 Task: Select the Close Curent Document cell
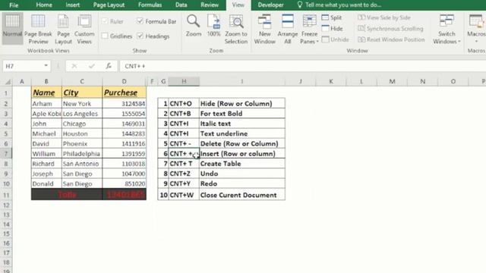pos(242,195)
